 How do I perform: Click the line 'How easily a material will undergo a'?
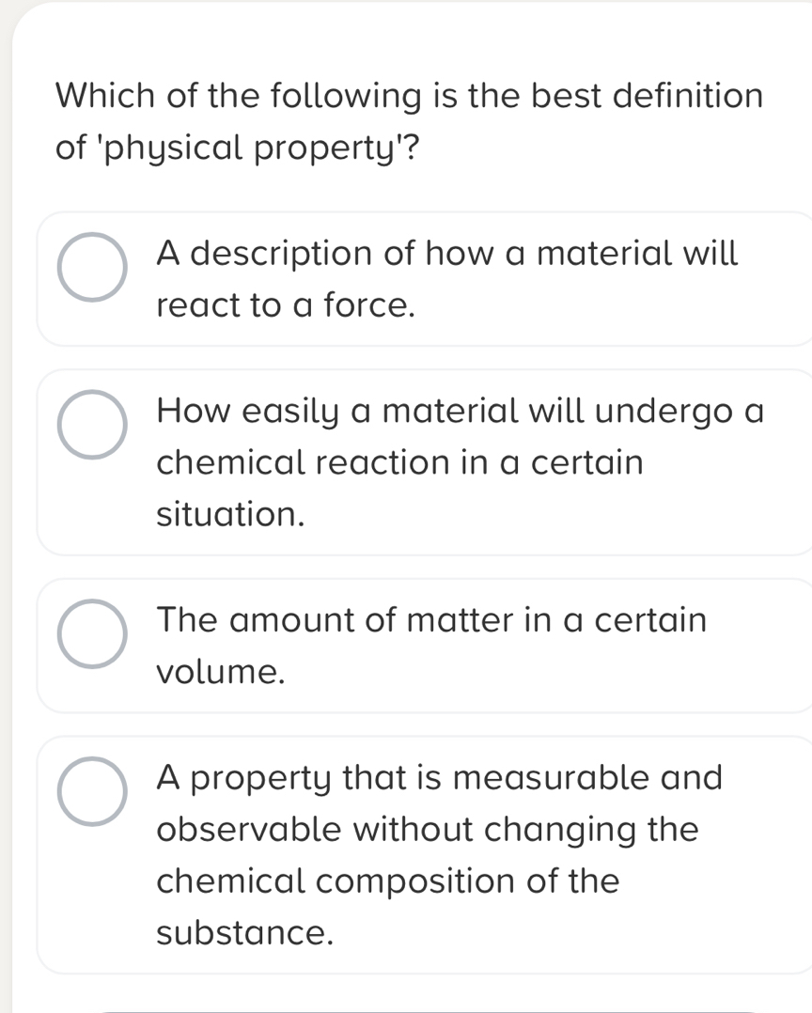(x=461, y=410)
